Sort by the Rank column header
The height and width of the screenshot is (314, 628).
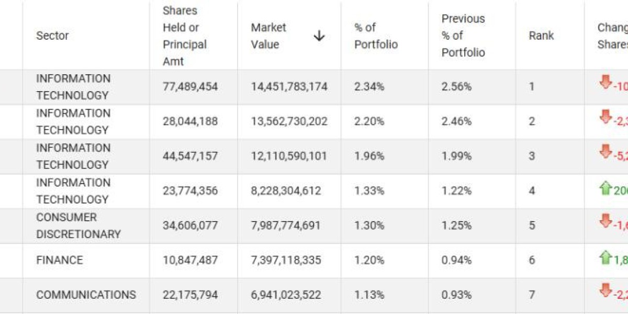tap(541, 36)
